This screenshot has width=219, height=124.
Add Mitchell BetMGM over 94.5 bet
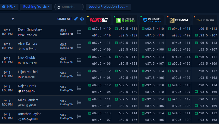(169, 71)
